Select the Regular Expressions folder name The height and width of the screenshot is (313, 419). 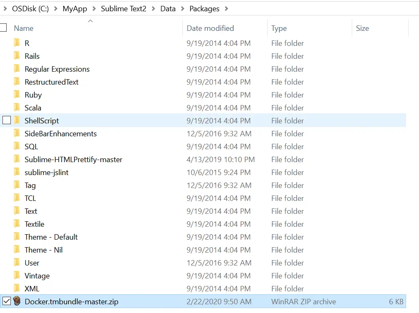(57, 69)
